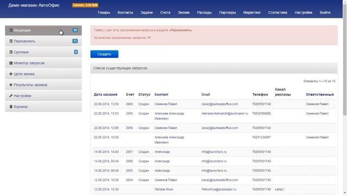
Task: Click phone number 79251234567
Action: pos(261,137)
